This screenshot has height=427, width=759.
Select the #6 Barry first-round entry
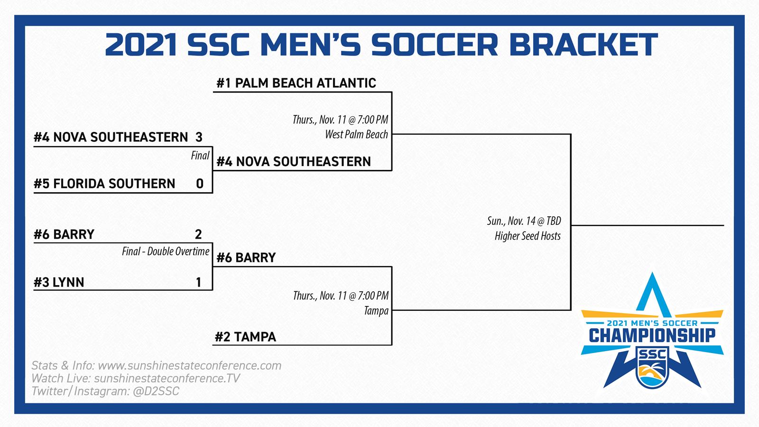64,234
